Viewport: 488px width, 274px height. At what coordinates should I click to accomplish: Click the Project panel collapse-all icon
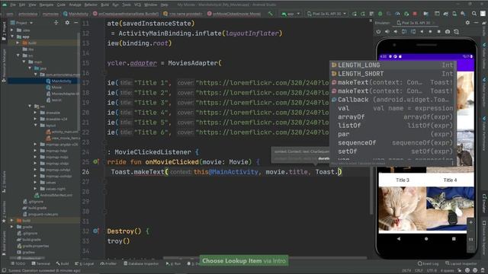point(56,23)
